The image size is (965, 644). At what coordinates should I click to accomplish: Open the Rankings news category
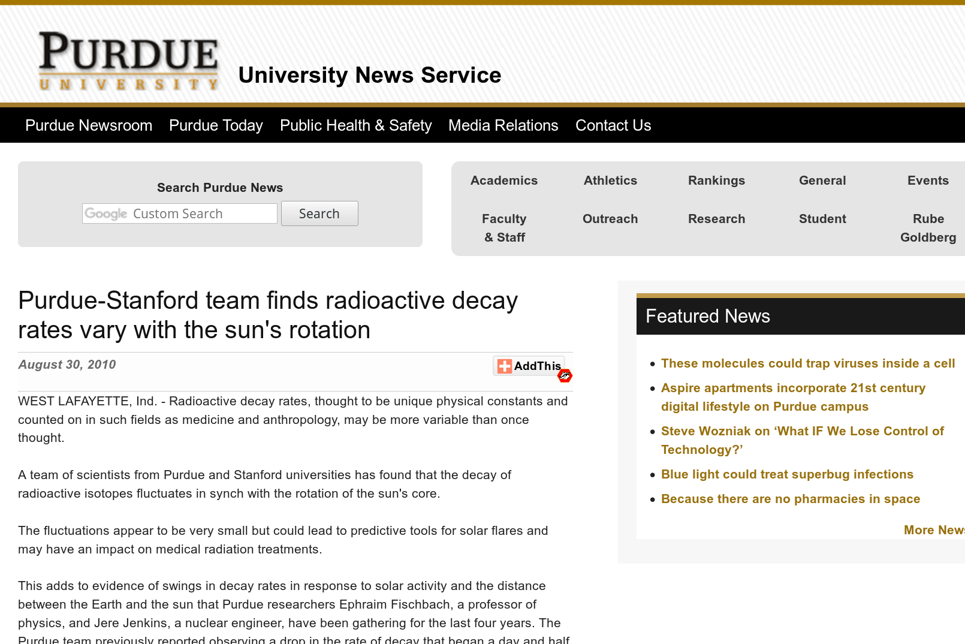(716, 180)
